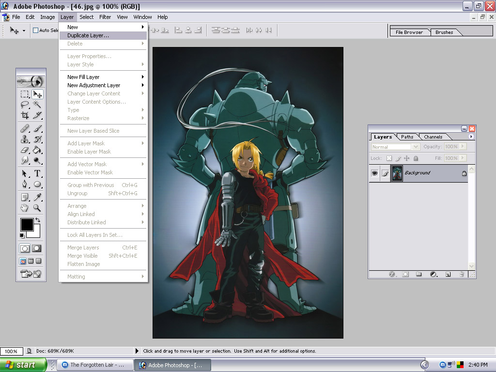
Task: Switch to the Paths tab
Action: click(407, 137)
